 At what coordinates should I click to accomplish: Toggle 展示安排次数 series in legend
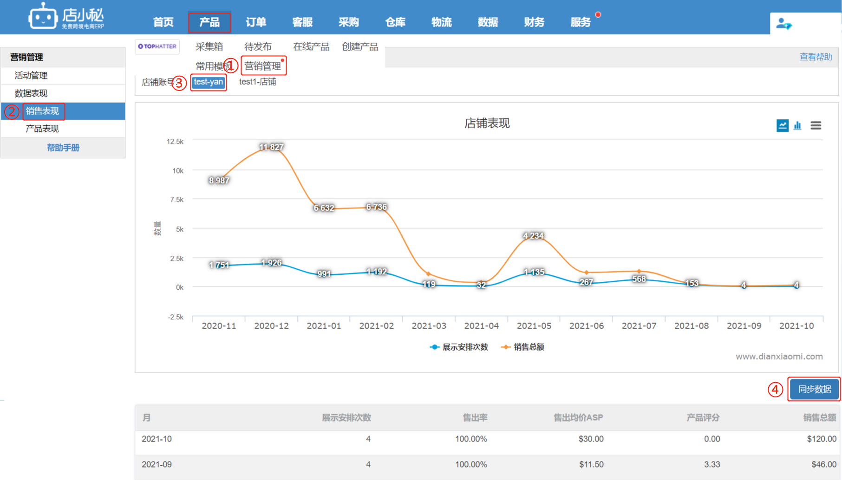(459, 347)
